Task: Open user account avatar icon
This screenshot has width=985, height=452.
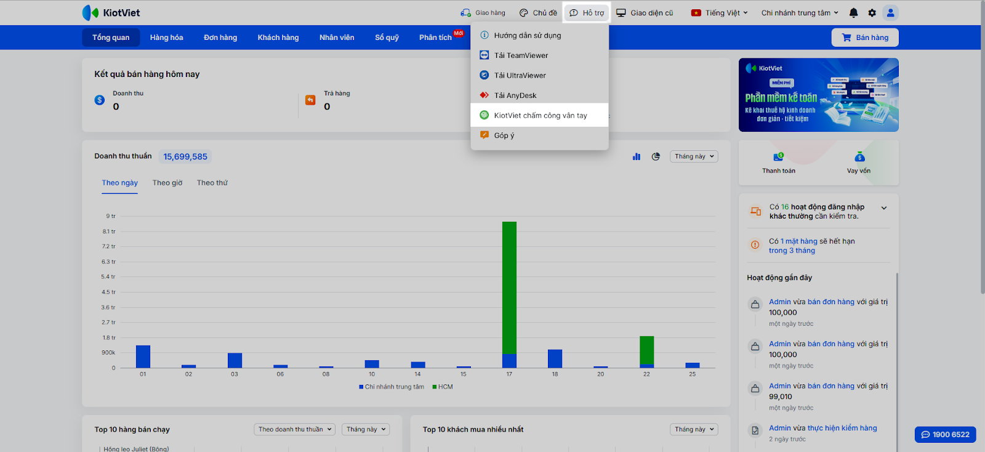Action: (x=890, y=12)
